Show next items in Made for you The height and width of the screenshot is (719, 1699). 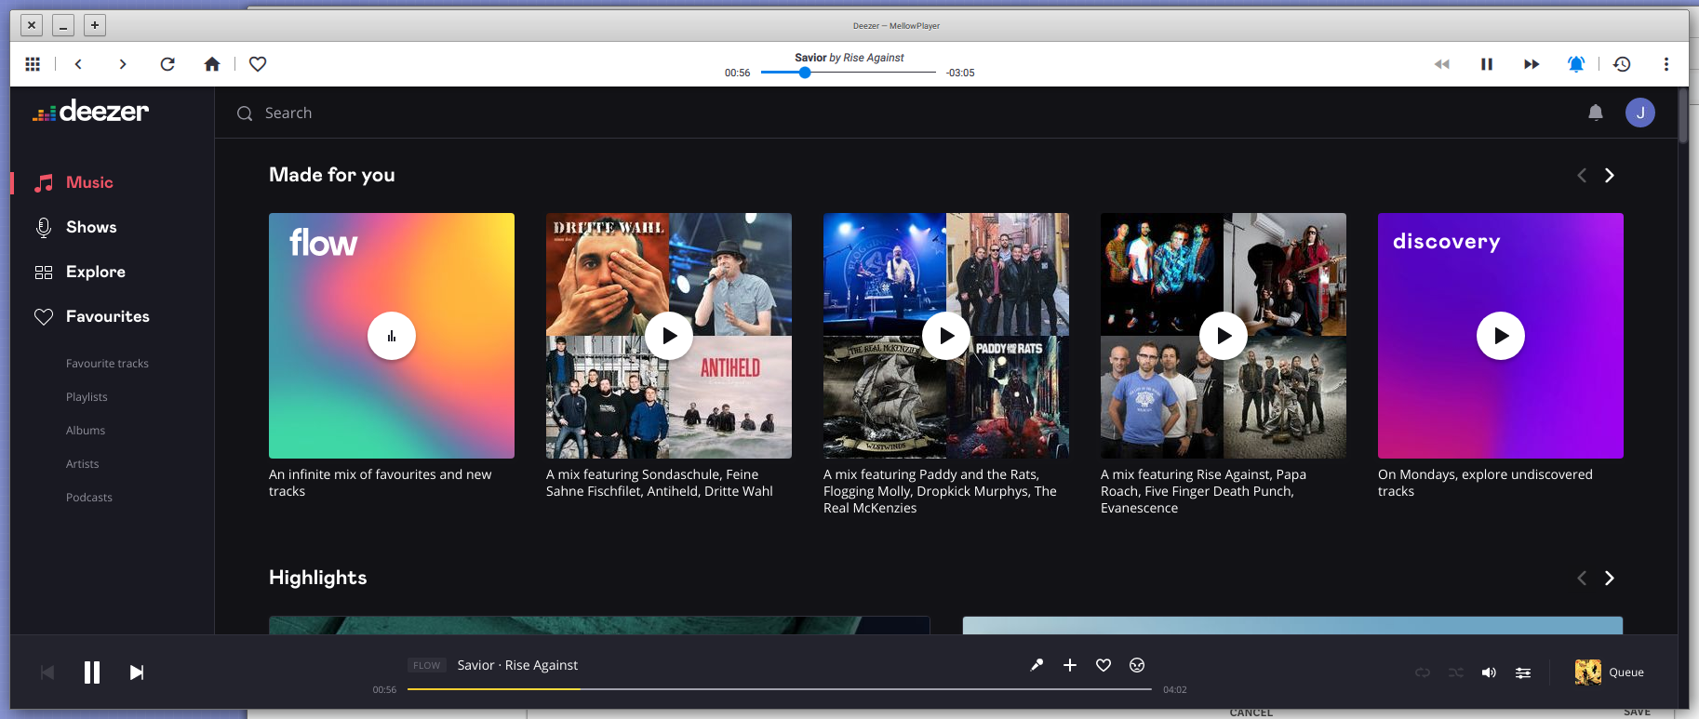1610,176
